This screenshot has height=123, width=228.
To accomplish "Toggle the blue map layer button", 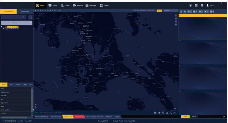I will pyautogui.click(x=176, y=24).
